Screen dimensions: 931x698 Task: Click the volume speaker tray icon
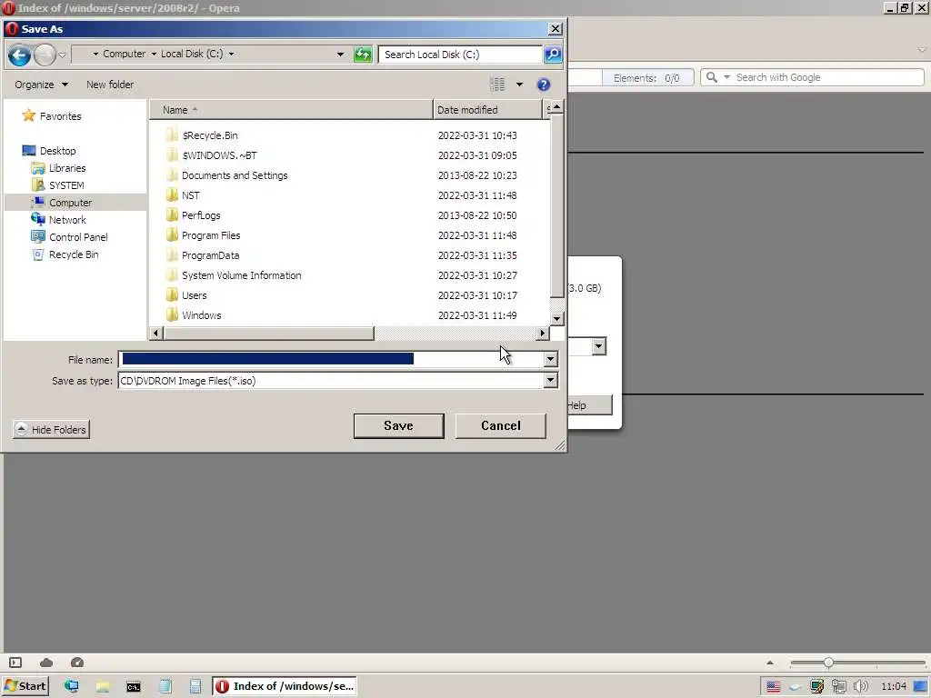860,687
